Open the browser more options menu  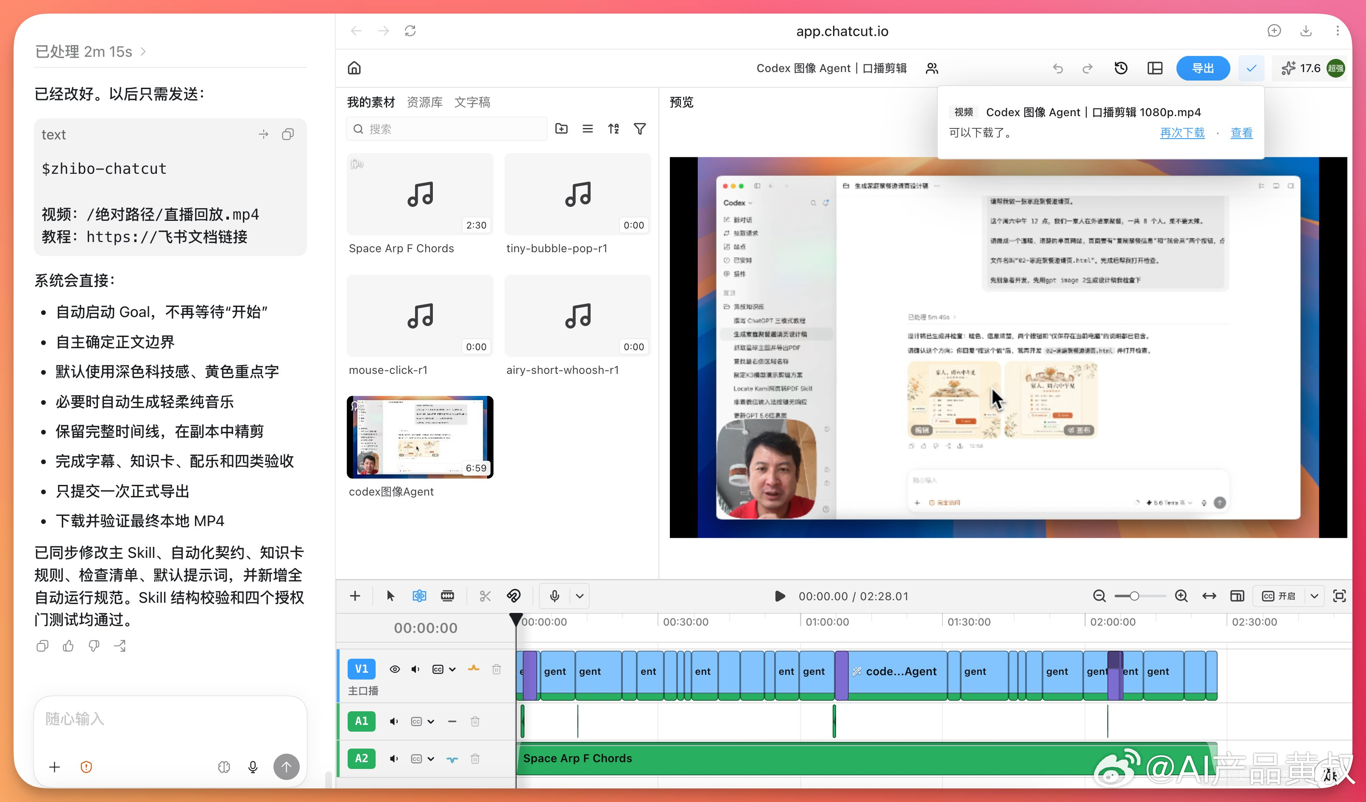pos(1337,31)
